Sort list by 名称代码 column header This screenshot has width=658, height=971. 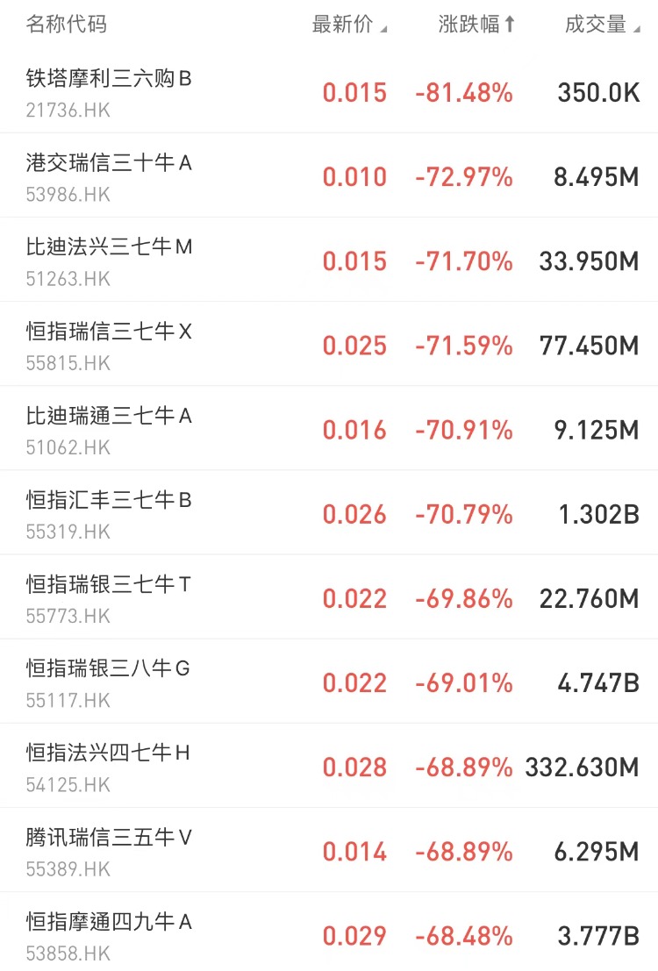(x=67, y=25)
